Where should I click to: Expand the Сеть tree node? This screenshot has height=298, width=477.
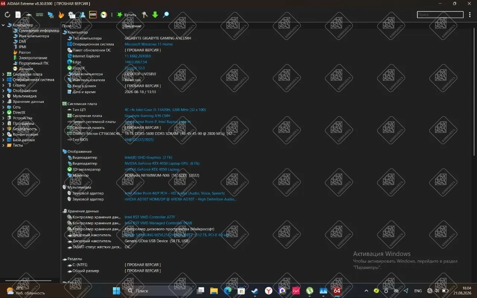coord(3,107)
